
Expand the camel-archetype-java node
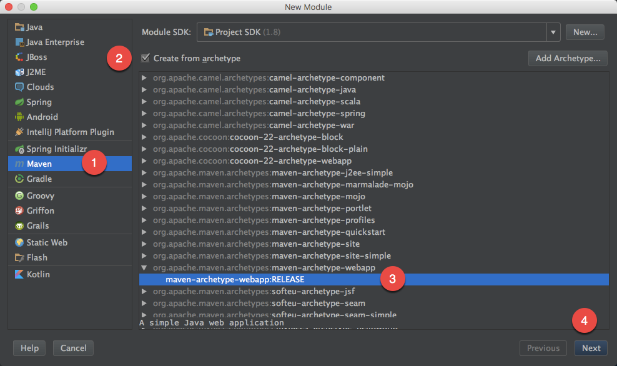coord(144,90)
